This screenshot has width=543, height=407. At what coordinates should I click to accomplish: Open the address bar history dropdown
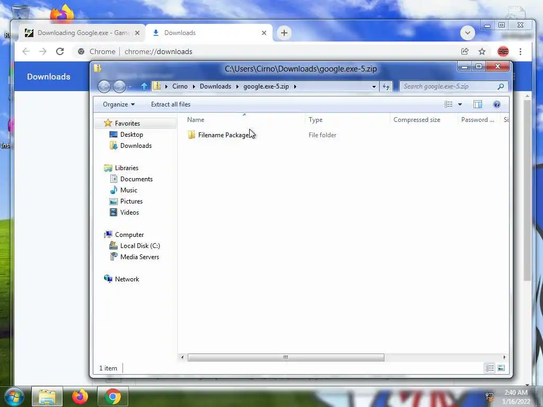[x=374, y=86]
